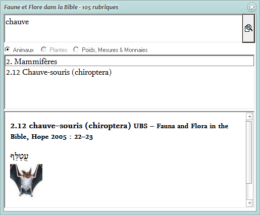Screen dimensions: 260x215
Task: Close the Faune et Flore window
Action: coord(252,7)
